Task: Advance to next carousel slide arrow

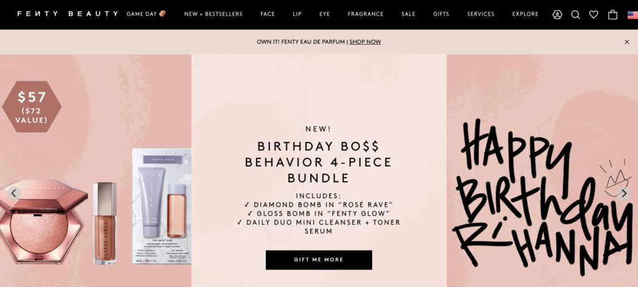Action: click(x=623, y=193)
